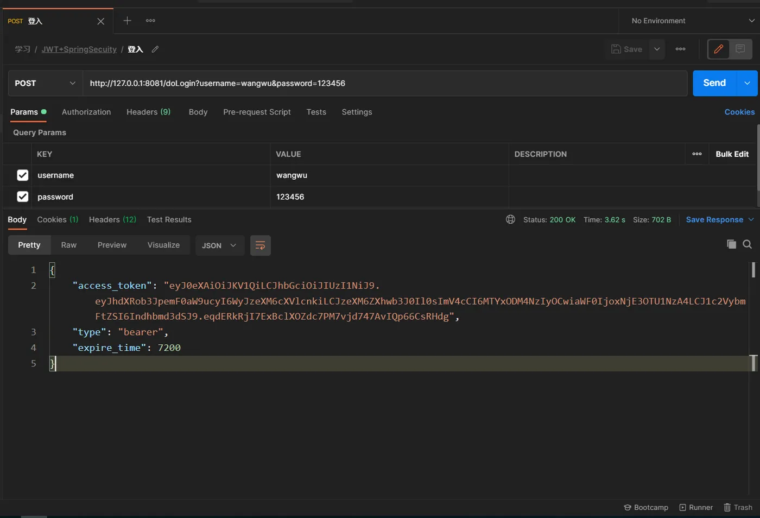Open the Tests tab

point(316,112)
